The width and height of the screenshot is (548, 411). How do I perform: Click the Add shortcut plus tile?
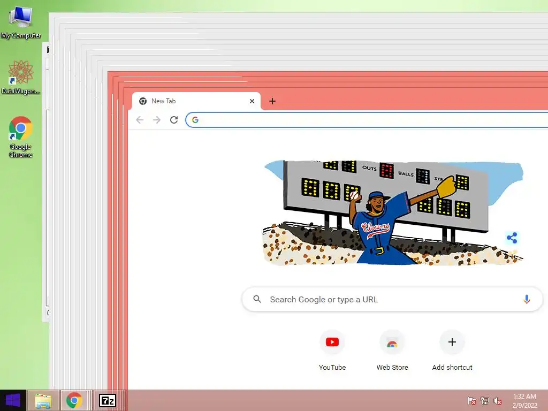click(x=452, y=342)
